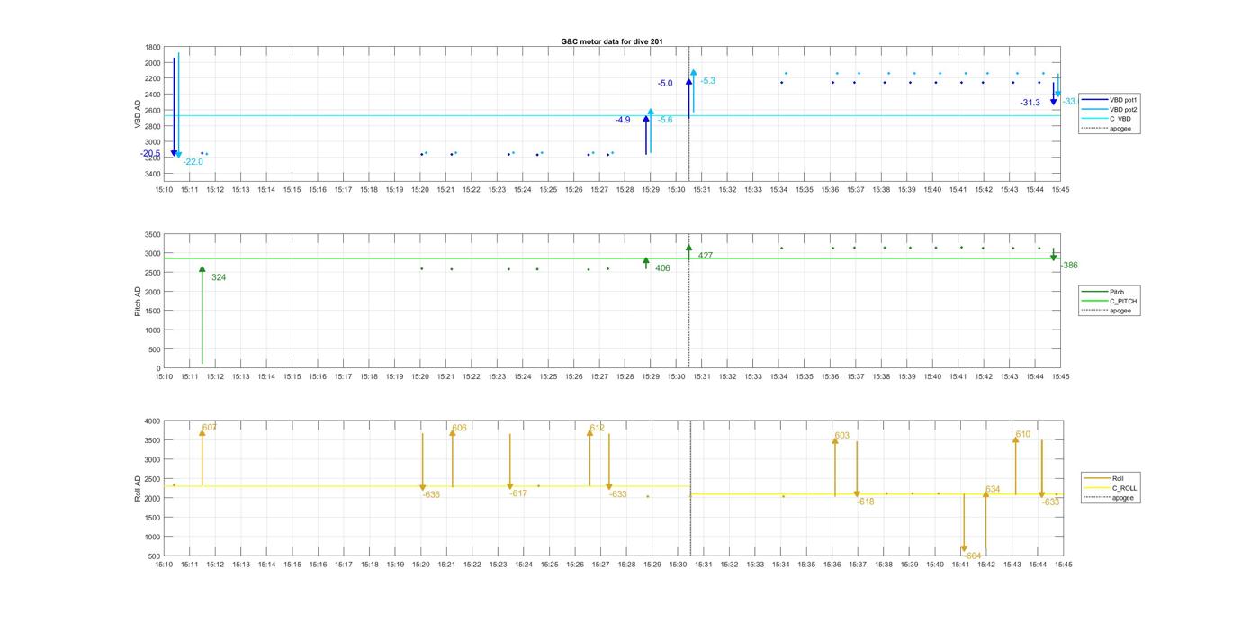Click the '1800' tick on VBD axis

[x=152, y=47]
